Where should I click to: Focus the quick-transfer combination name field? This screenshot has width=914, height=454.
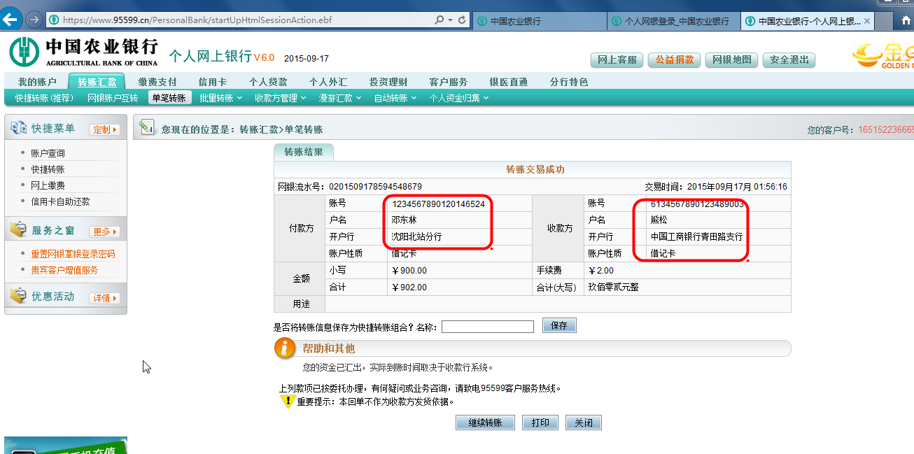(488, 327)
